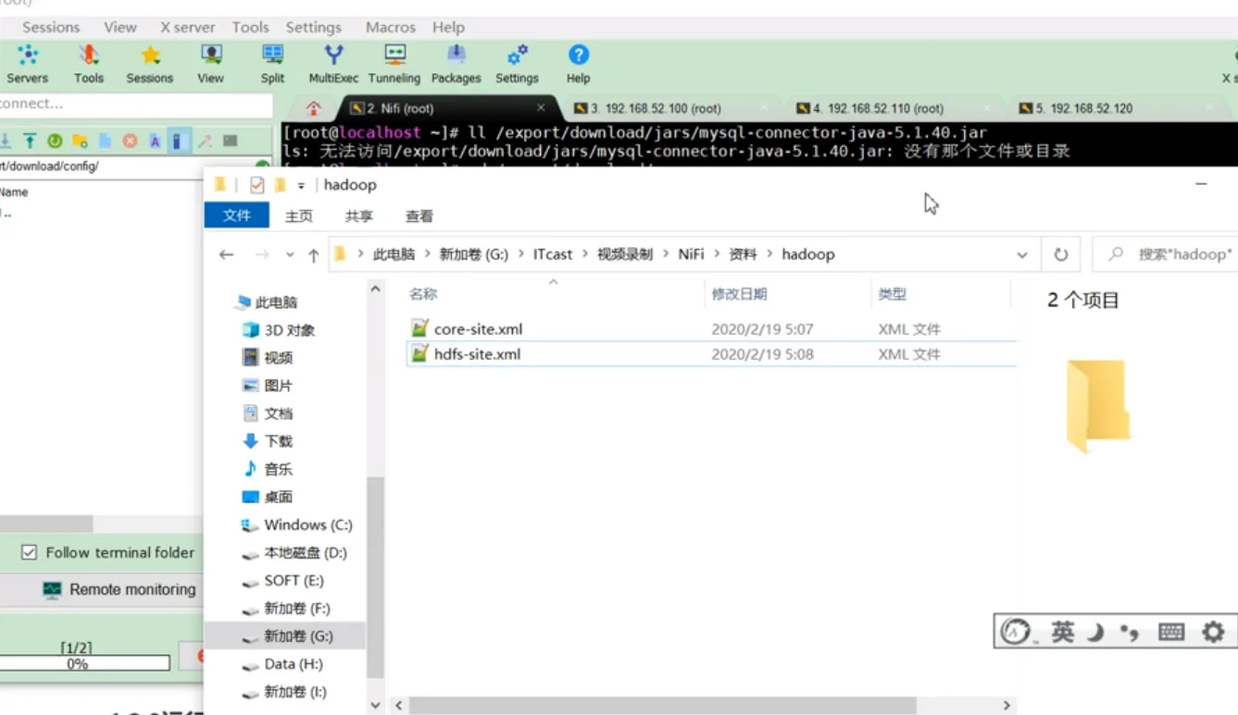
Task: Open the Settings gears icon in toolbar
Action: [517, 64]
